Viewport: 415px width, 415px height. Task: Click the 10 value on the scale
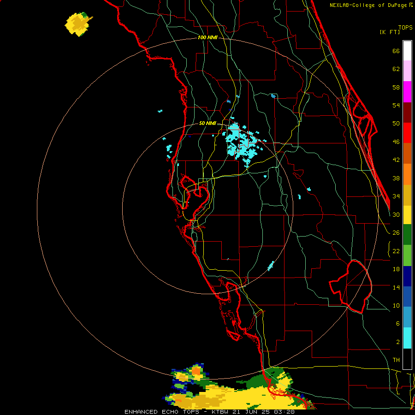pos(396,306)
